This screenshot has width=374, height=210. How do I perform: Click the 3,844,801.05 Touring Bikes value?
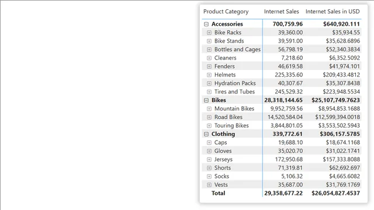click(x=286, y=125)
